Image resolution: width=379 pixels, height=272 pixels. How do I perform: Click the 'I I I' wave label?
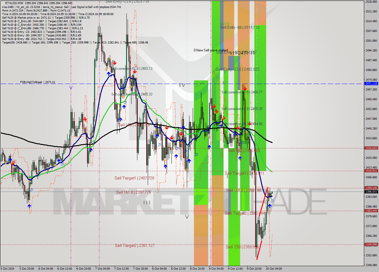(147, 203)
